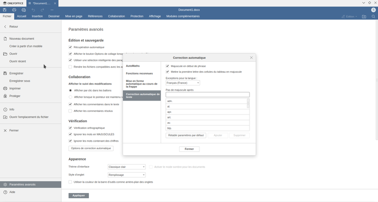378x202 pixels.
Task: Click the open file location folder icon
Action: click(364, 17)
